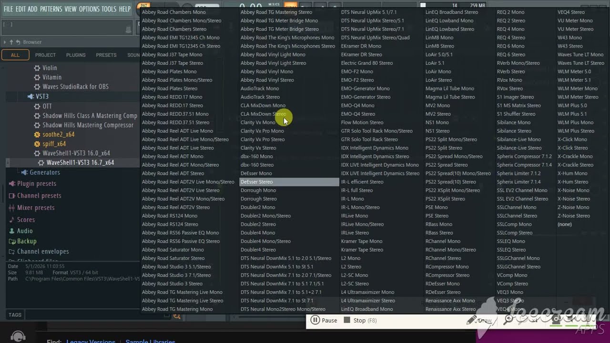The height and width of the screenshot is (343, 610).
Task: Switch to the PRESETS browser tab
Action: tap(106, 55)
